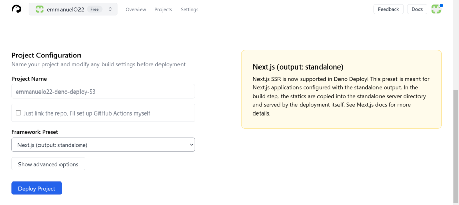The width and height of the screenshot is (459, 205).
Task: Click Show advanced options
Action: coord(48,164)
